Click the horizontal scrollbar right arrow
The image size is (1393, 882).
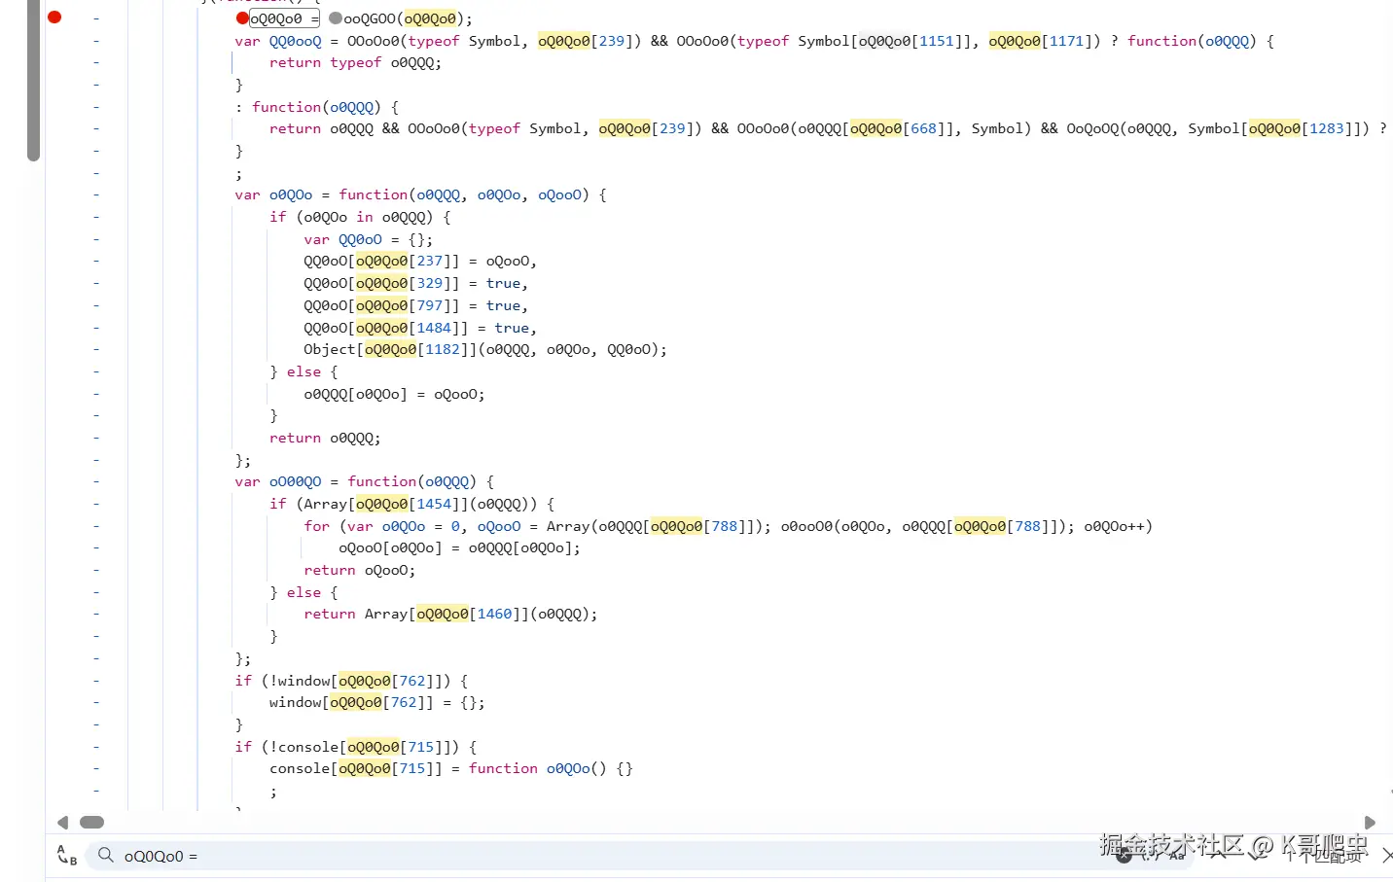pos(1370,823)
